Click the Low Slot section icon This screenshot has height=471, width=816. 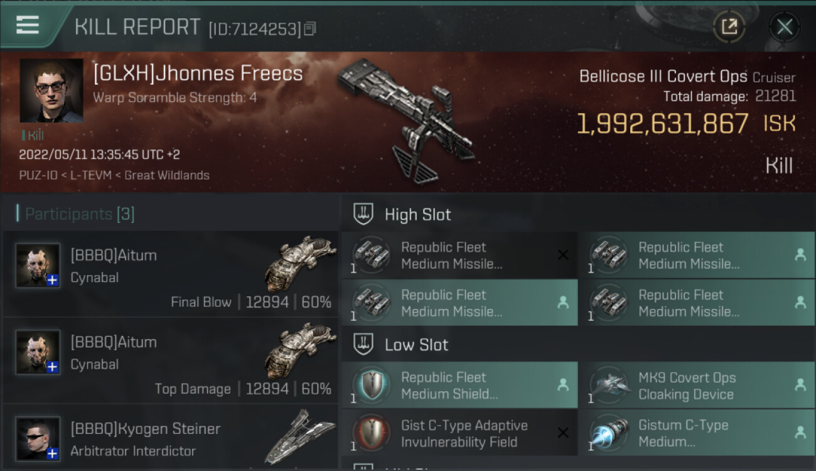363,345
